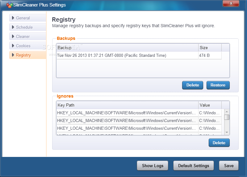Delete the selected registry backup
Viewport: 247px width, 177px height.
click(x=192, y=85)
